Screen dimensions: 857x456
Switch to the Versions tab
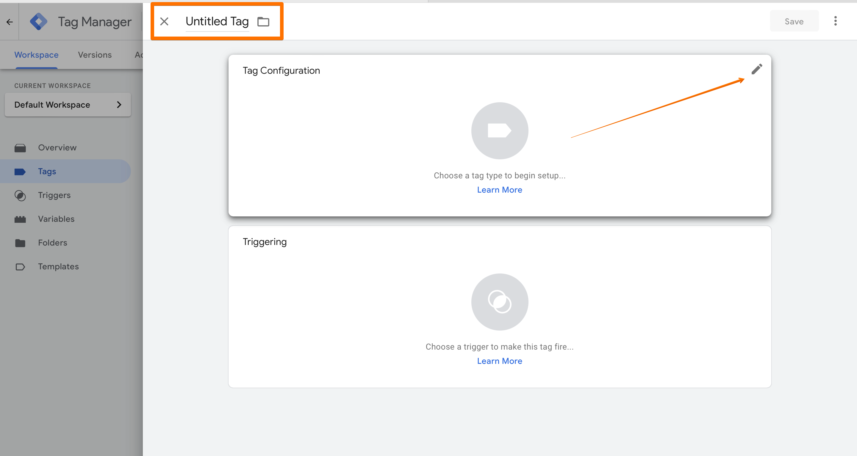(95, 55)
